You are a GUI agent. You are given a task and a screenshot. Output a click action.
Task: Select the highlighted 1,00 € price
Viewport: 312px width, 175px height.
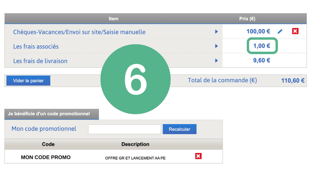pos(262,46)
